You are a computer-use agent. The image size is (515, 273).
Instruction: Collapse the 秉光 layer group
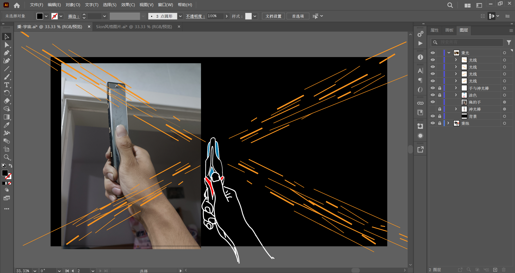449,53
